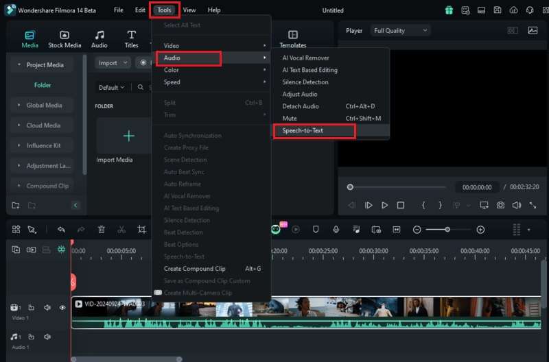Mute the Video 1 track audio

47,308
